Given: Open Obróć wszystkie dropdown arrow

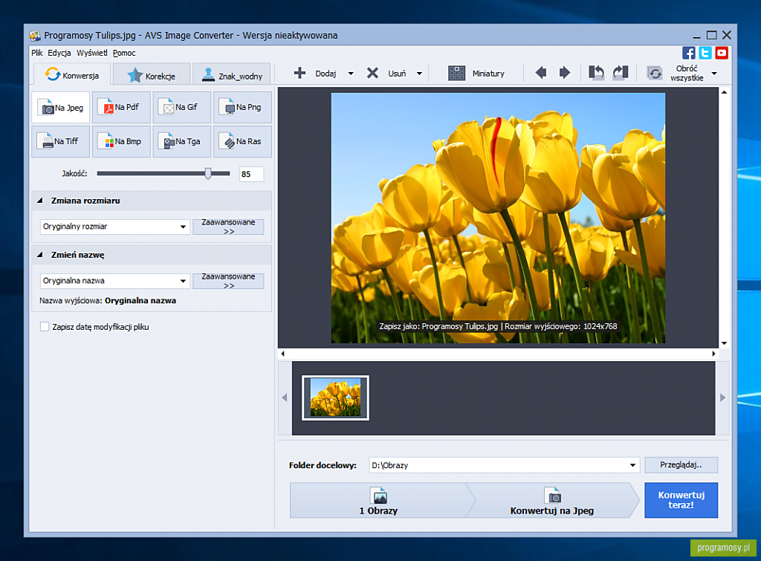Looking at the screenshot, I should pos(714,74).
